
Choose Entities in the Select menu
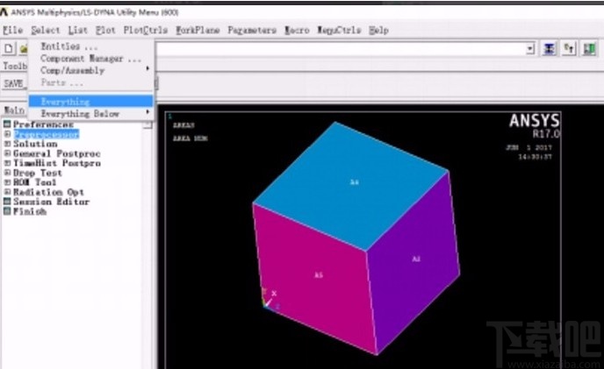[91, 46]
